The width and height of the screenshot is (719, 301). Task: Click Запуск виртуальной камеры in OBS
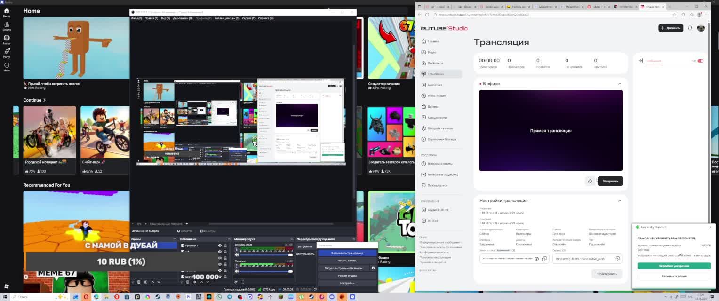[344, 268]
